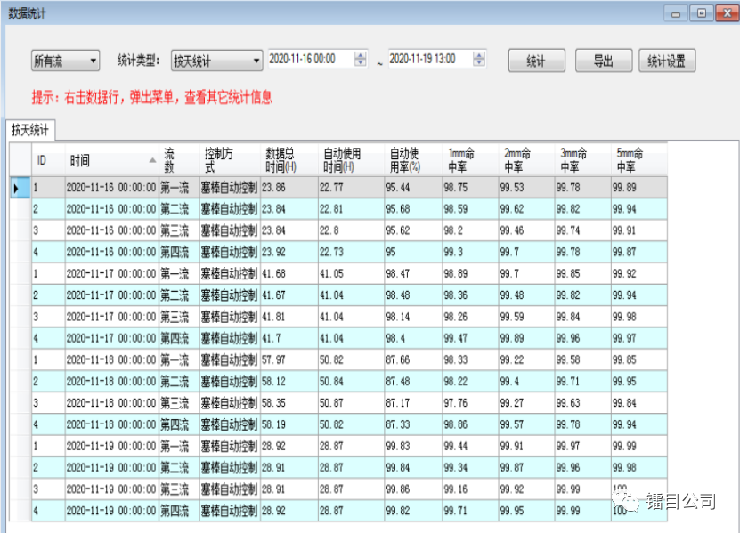Click the start date field 2020-11-16 00:00
This screenshot has height=533, width=740.
tap(309, 60)
